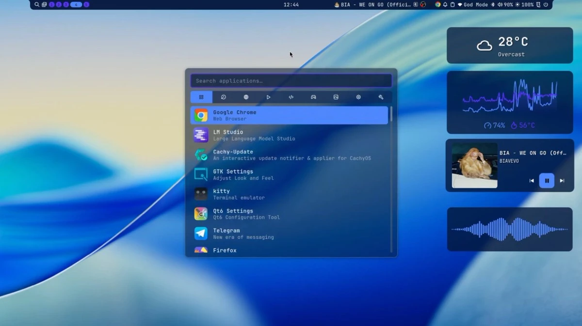Open notifications bell in the top bar
This screenshot has height=326, width=582.
(445, 4)
